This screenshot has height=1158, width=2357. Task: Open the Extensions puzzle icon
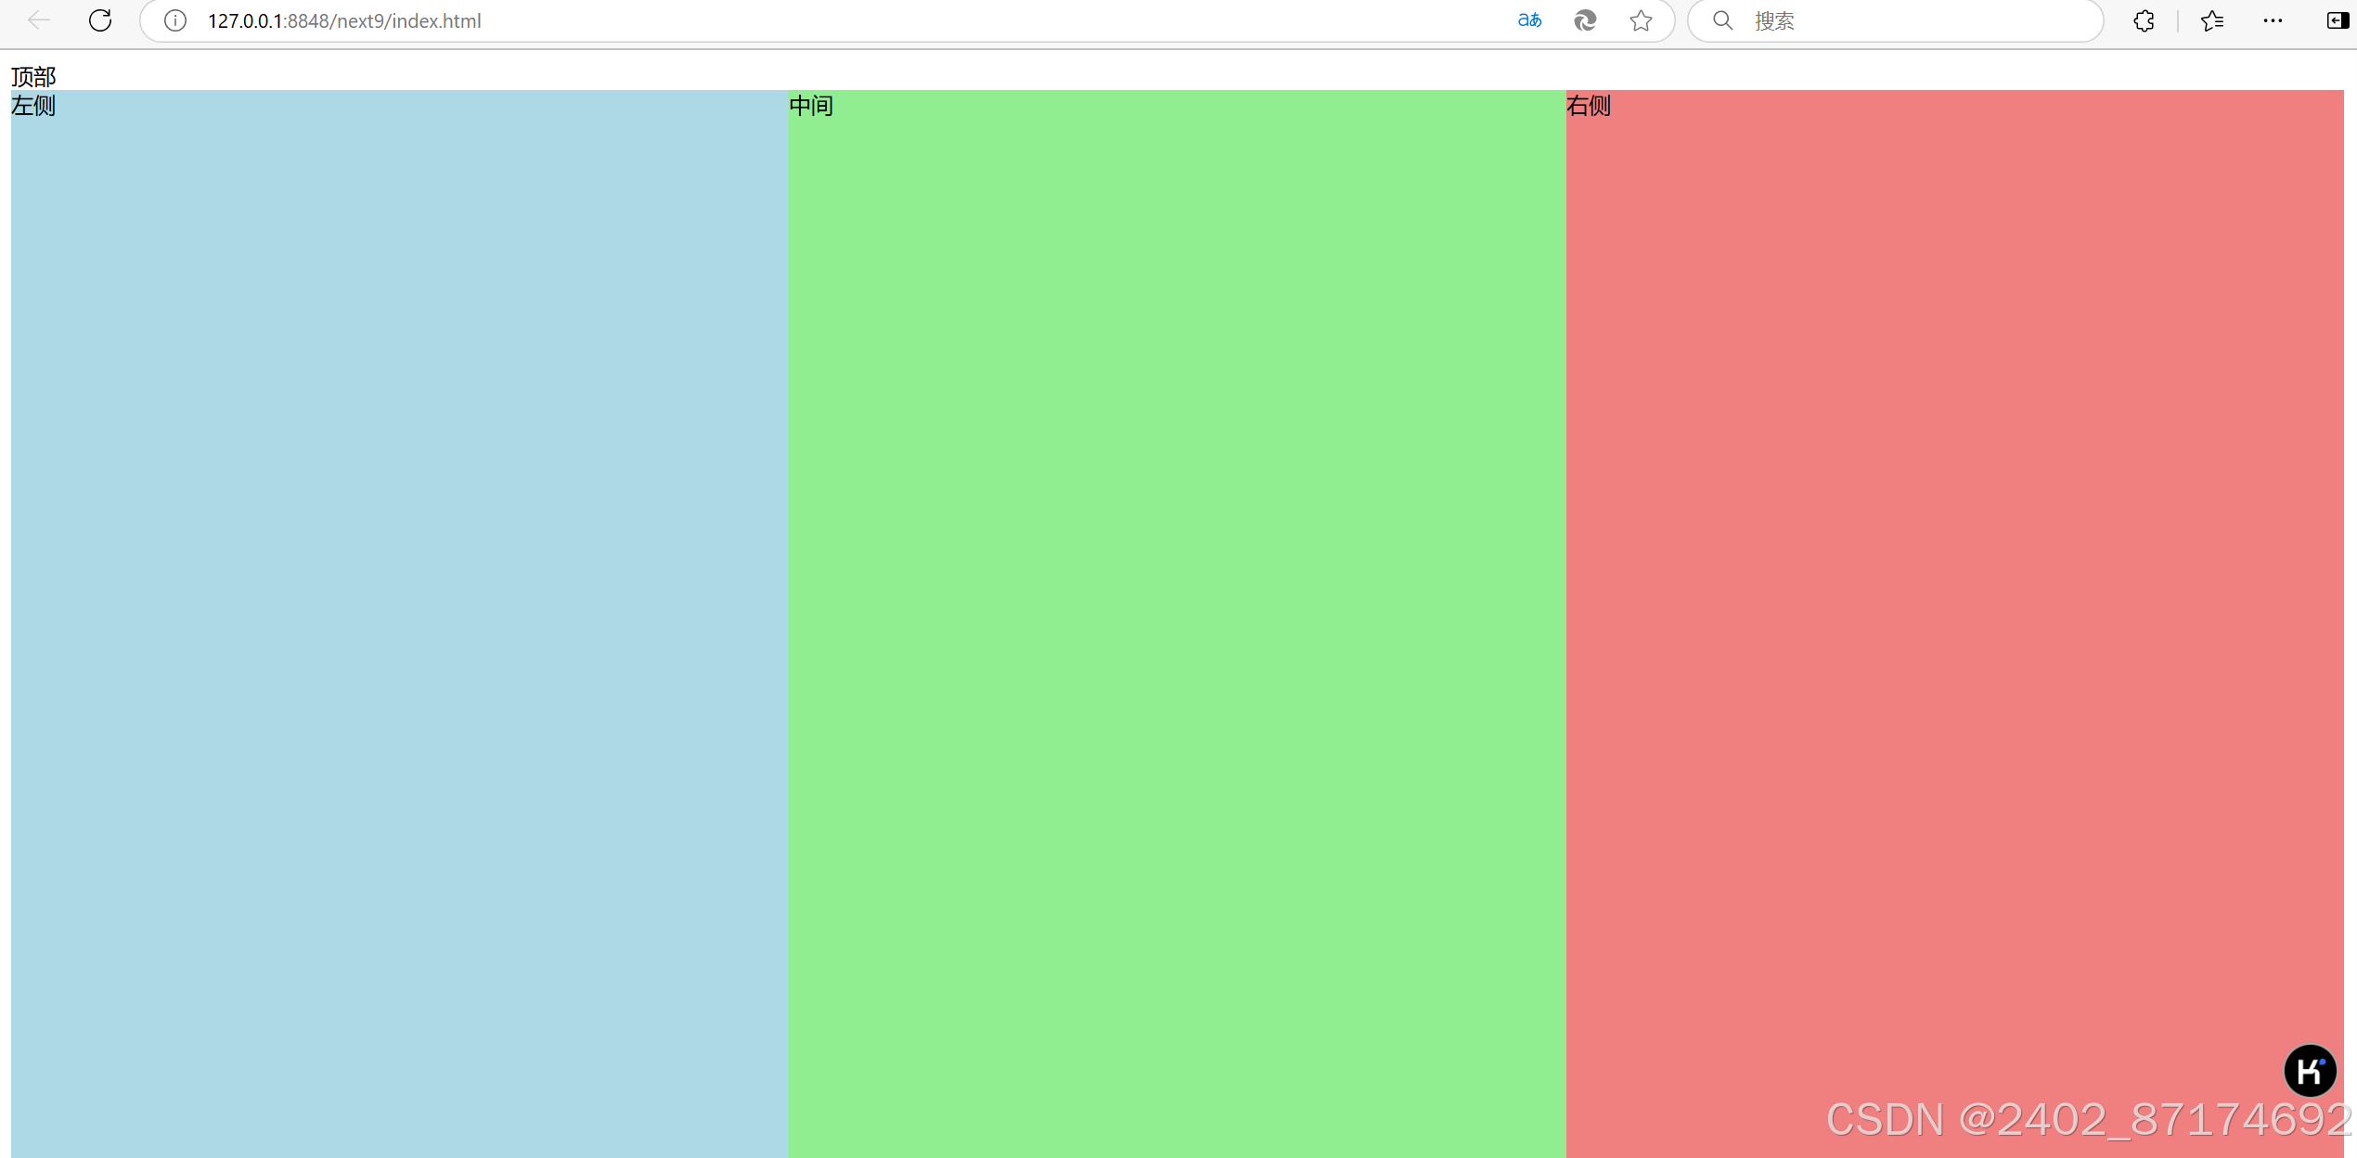point(2144,20)
